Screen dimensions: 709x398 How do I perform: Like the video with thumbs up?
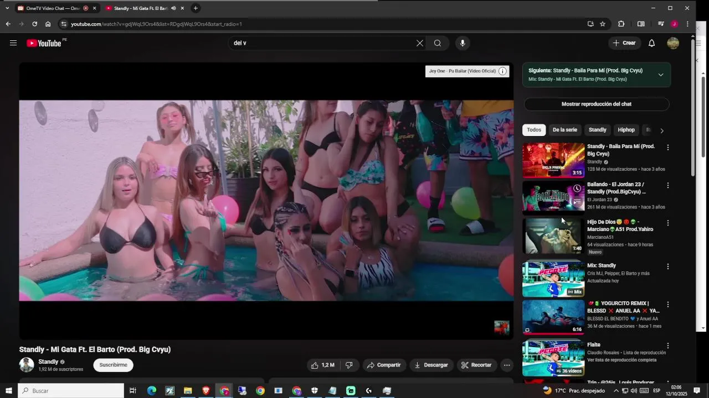[x=322, y=365]
